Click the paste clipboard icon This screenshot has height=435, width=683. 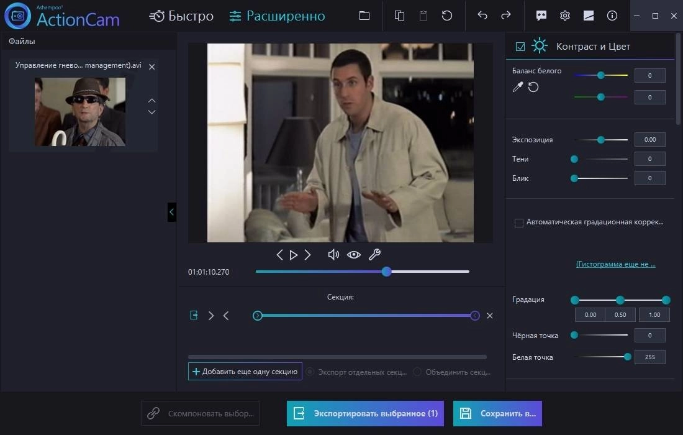[x=423, y=16]
